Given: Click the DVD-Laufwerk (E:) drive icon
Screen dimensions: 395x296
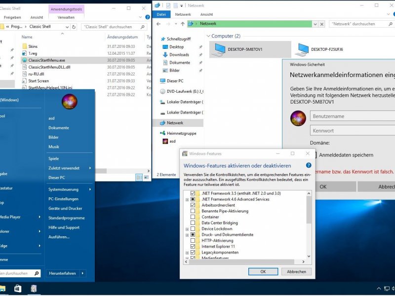Looking at the screenshot, I should (163, 91).
